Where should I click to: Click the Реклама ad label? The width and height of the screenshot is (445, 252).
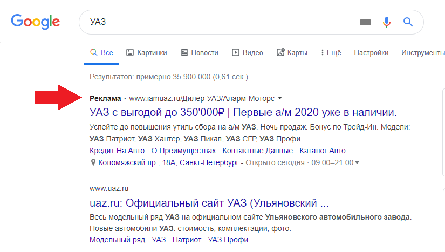tap(105, 98)
